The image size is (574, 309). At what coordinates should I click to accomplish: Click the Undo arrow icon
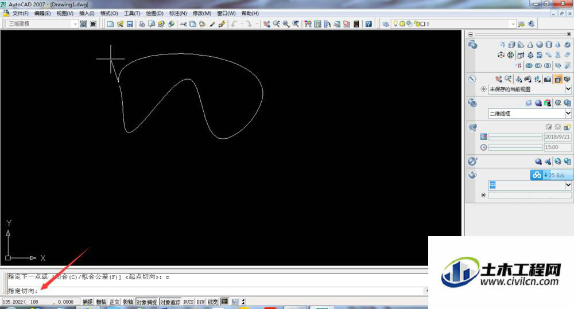[234, 24]
